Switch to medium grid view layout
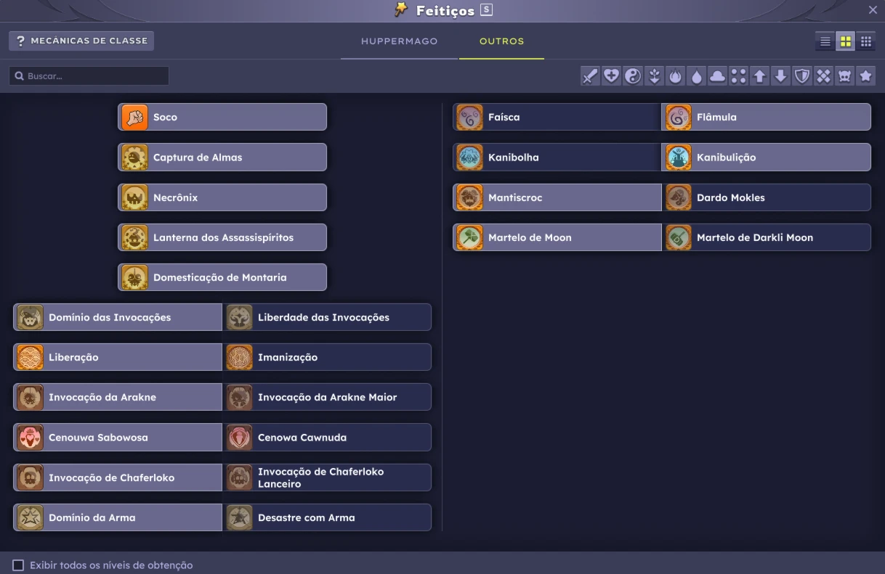The width and height of the screenshot is (885, 574). pos(845,41)
